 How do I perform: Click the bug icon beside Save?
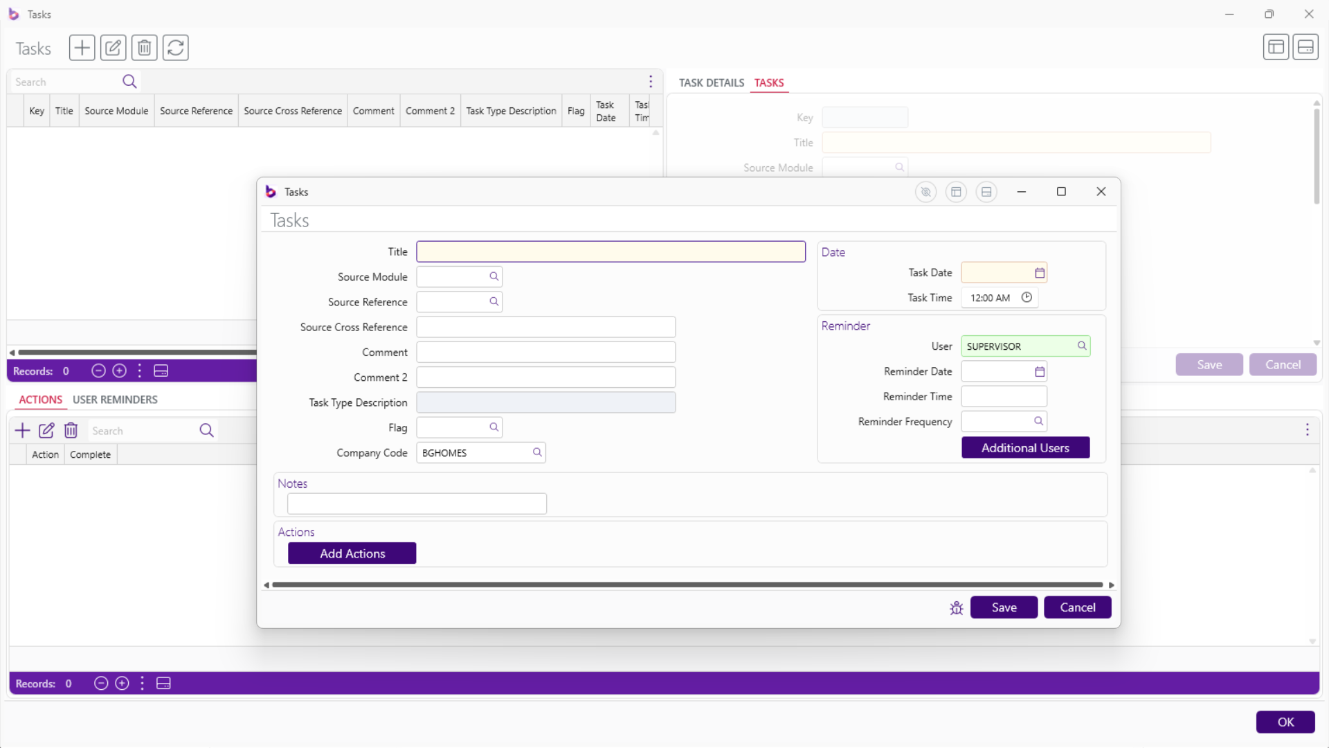[x=956, y=608]
